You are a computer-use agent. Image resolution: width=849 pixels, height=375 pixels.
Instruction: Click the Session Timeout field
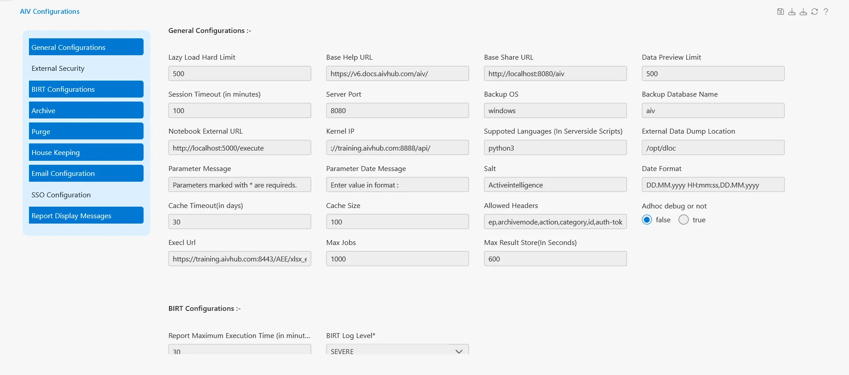[239, 110]
